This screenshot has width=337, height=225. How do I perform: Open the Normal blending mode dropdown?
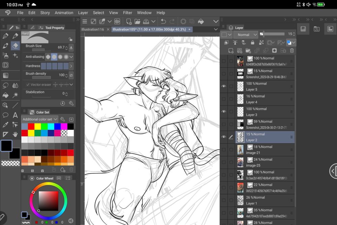pyautogui.click(x=245, y=35)
